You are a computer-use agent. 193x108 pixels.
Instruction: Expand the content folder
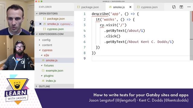[x=40, y=45]
